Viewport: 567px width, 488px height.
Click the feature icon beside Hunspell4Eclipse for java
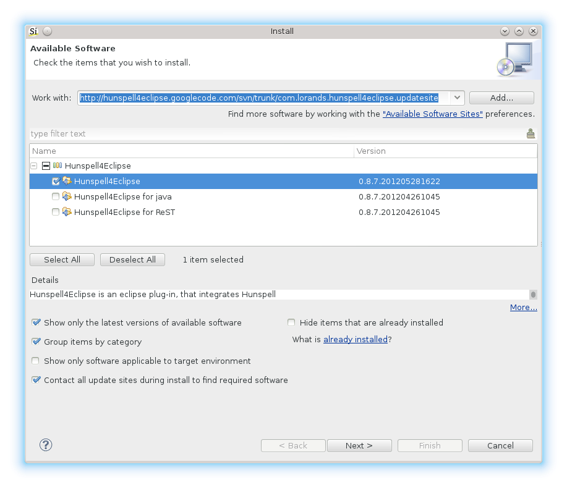[x=67, y=196]
